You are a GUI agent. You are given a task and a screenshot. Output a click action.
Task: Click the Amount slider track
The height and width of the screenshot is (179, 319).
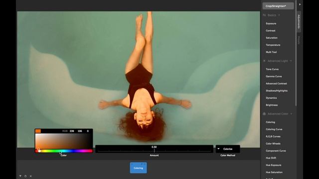(154, 151)
